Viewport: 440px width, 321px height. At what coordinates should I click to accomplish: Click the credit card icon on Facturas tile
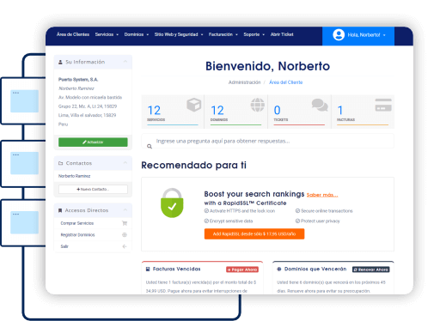tap(383, 105)
